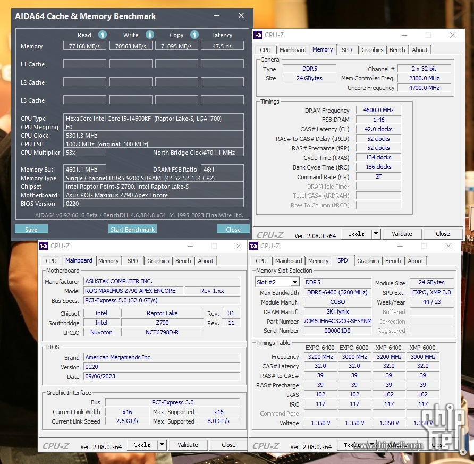Select the 'HexaCore Intel Core i5-14600KF' CPU Type field
The width and height of the screenshot is (474, 464).
153,118
